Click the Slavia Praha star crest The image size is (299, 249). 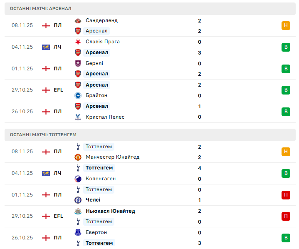(x=78, y=42)
